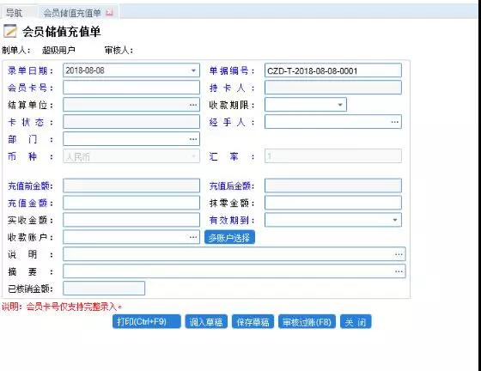Switch to the 导航 tab
Image resolution: width=481 pixels, height=371 pixels.
14,13
